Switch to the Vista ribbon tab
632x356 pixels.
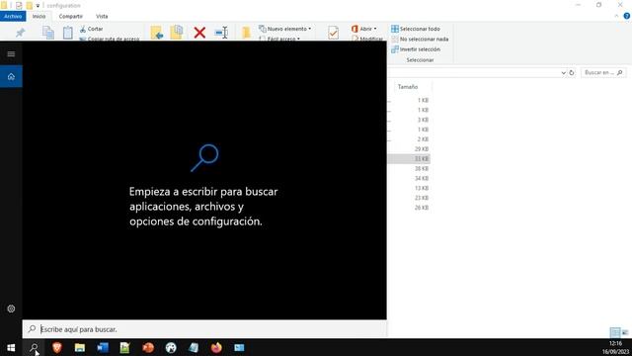point(102,16)
